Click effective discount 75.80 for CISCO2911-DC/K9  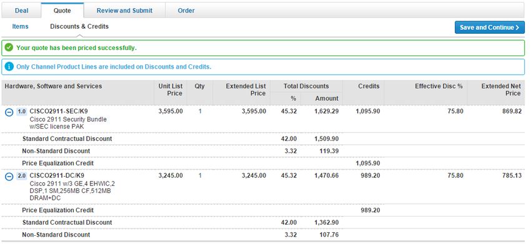point(456,175)
